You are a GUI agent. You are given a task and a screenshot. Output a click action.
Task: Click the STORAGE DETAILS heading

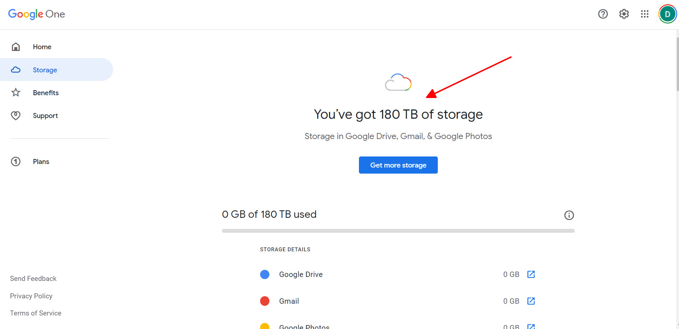(x=285, y=250)
